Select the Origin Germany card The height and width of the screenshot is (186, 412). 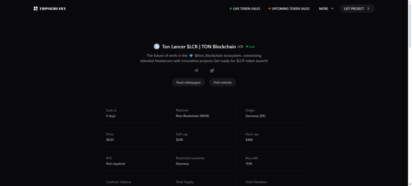point(273,113)
